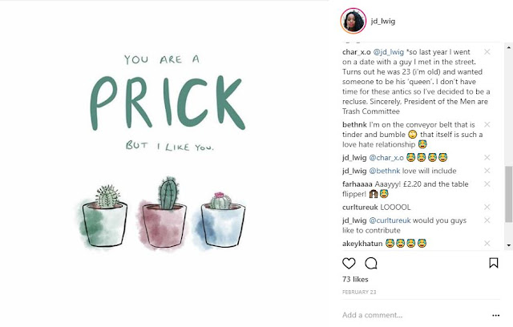
Task: Open jd_lwig profile picture avatar
Action: (354, 22)
